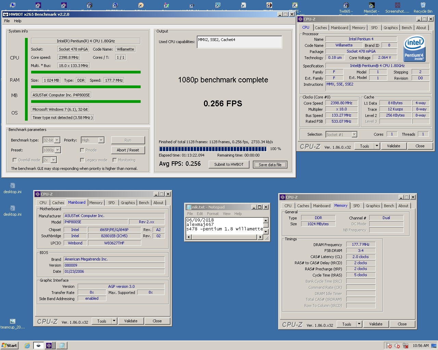Screen dimensions: 438x350
Task: Open the Notepad Format menu
Action: pos(213,214)
